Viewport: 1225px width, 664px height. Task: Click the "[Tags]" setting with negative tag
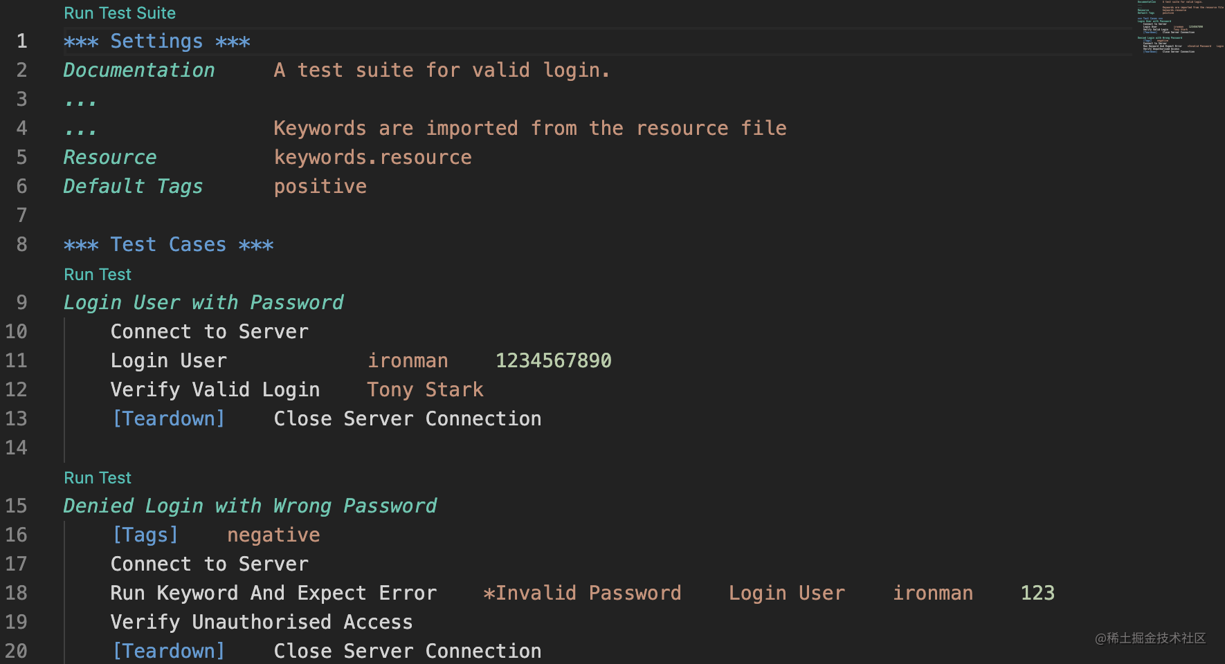(145, 534)
